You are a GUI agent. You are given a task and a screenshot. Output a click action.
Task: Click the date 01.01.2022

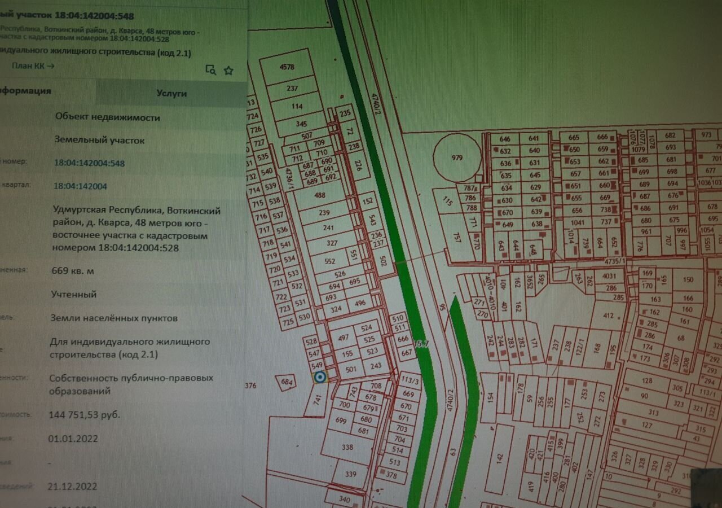tap(73, 439)
